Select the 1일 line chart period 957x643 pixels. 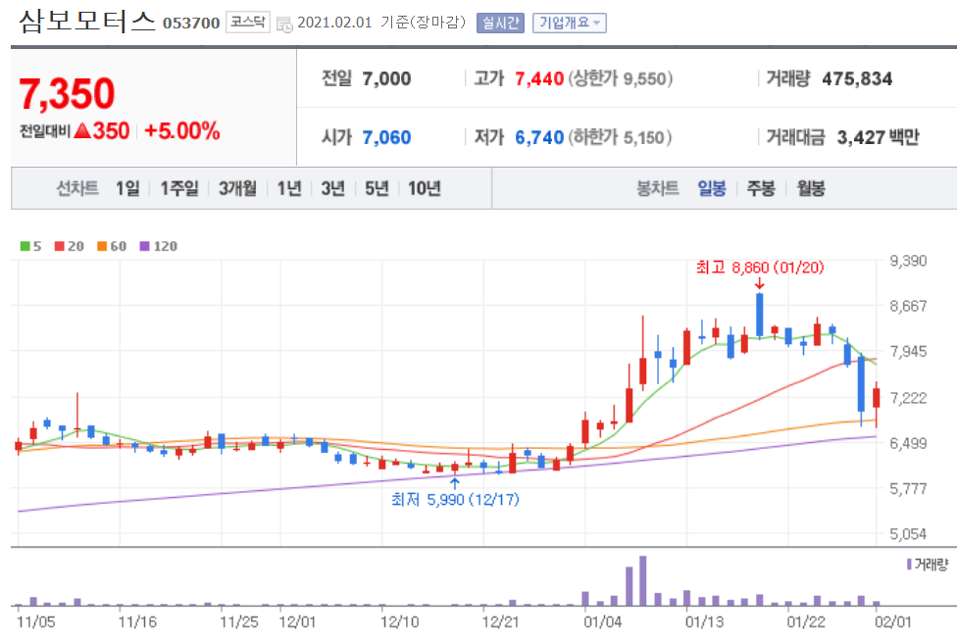(x=127, y=188)
